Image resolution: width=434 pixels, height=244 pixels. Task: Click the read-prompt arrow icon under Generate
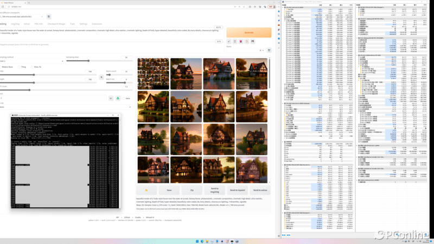pyautogui.click(x=229, y=41)
